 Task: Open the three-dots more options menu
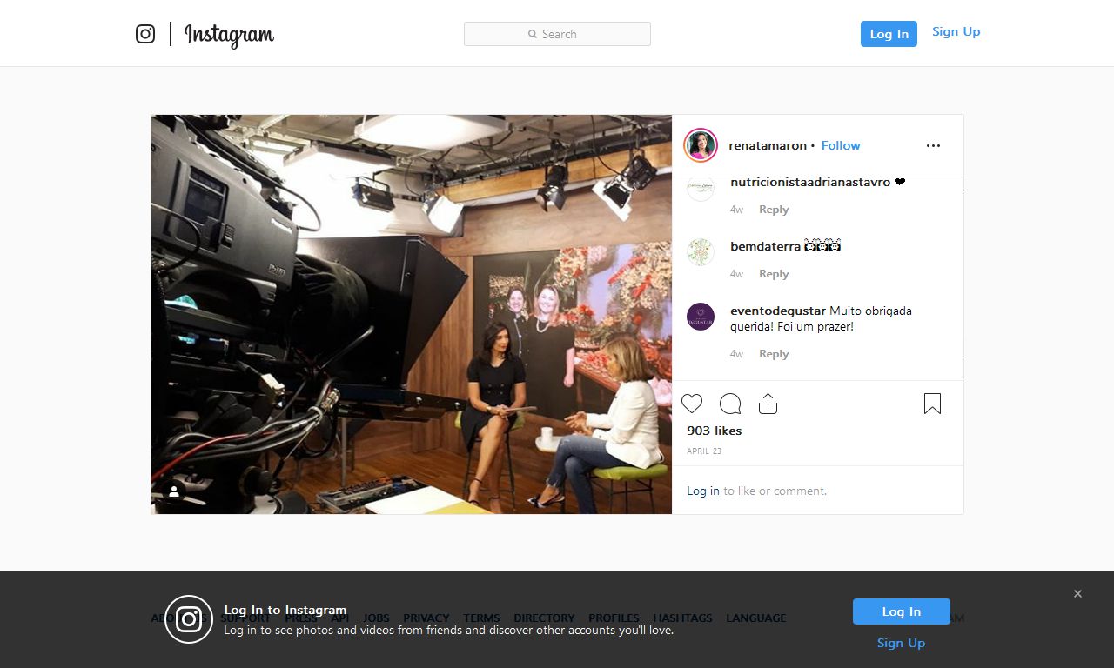[933, 146]
